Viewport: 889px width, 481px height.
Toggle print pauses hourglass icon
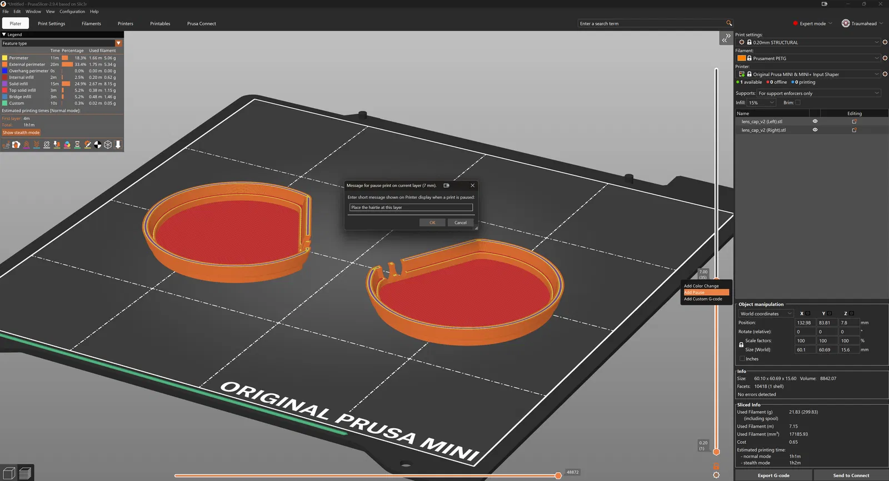pyautogui.click(x=77, y=145)
